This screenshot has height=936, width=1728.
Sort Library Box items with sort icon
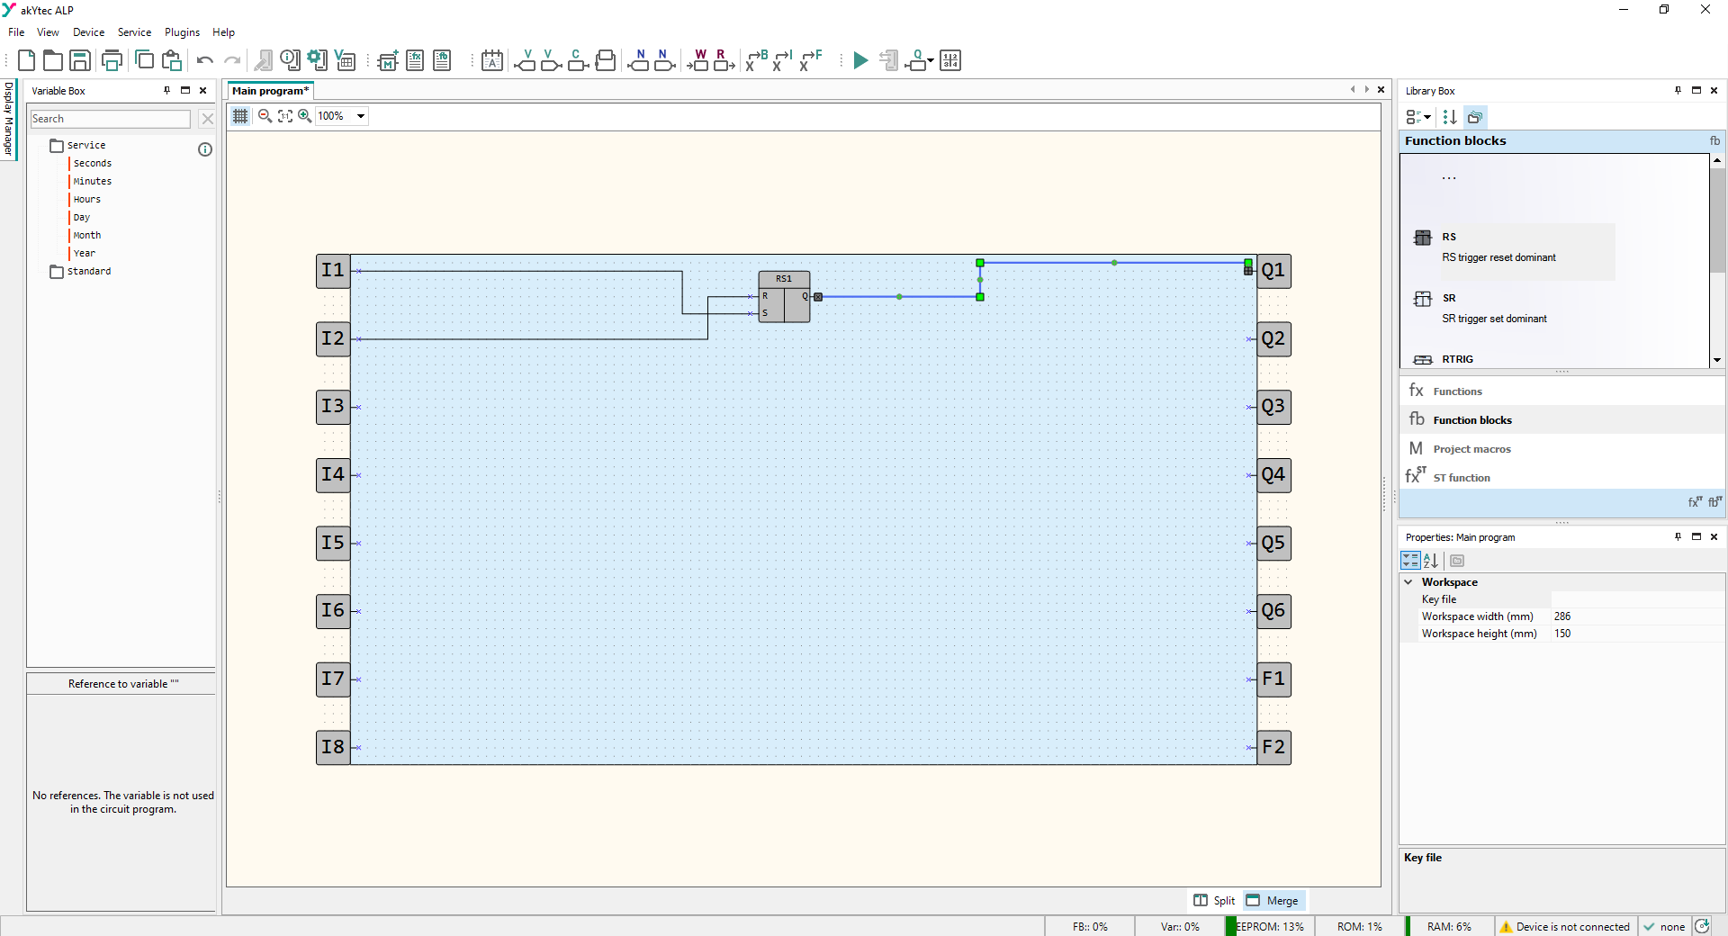pos(1450,117)
